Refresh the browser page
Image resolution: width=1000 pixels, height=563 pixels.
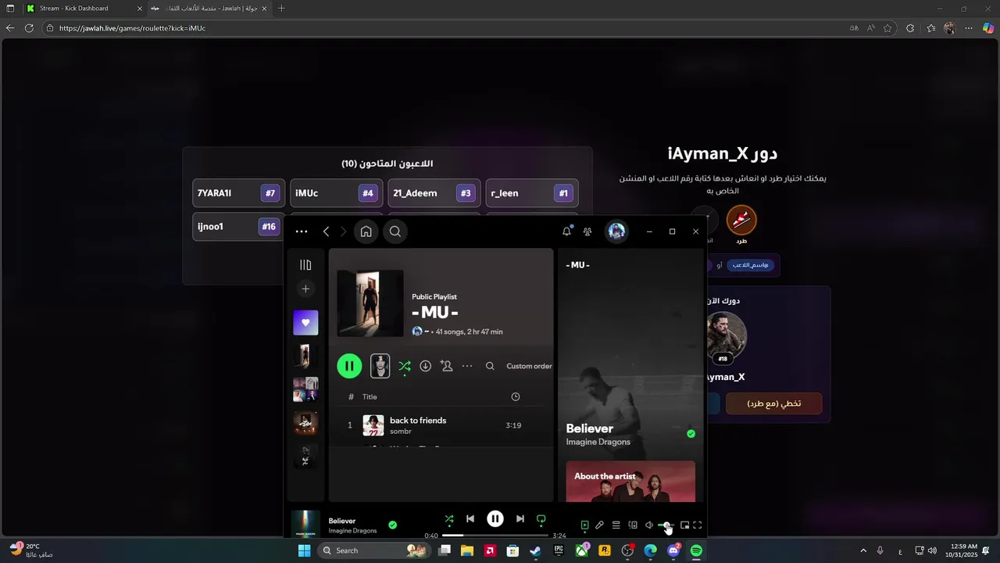pos(29,28)
